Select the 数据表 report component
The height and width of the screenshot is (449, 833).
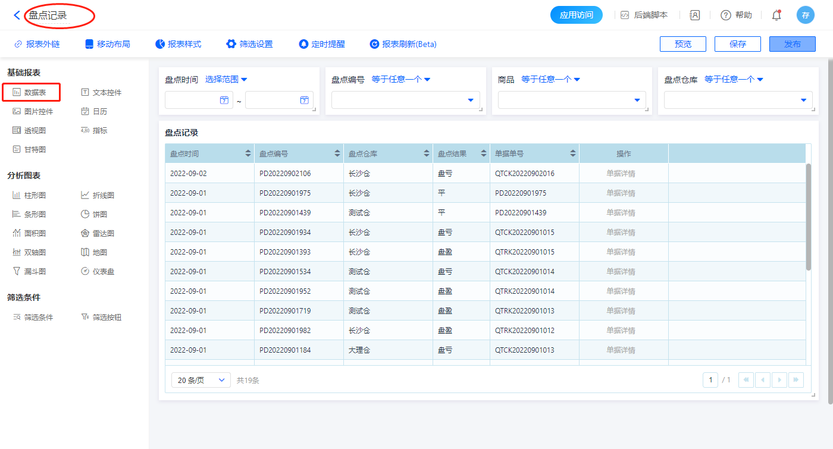point(35,92)
